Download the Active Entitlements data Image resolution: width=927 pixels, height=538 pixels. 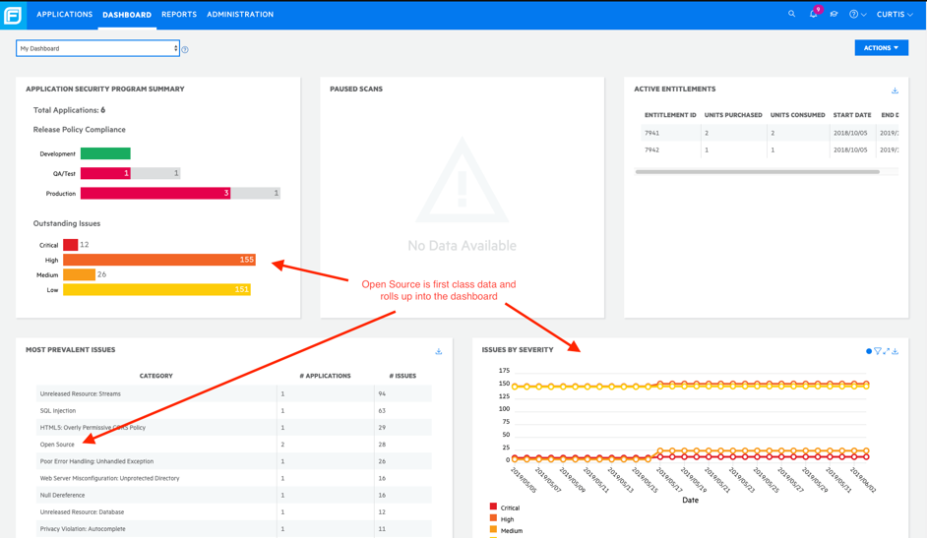click(x=895, y=90)
